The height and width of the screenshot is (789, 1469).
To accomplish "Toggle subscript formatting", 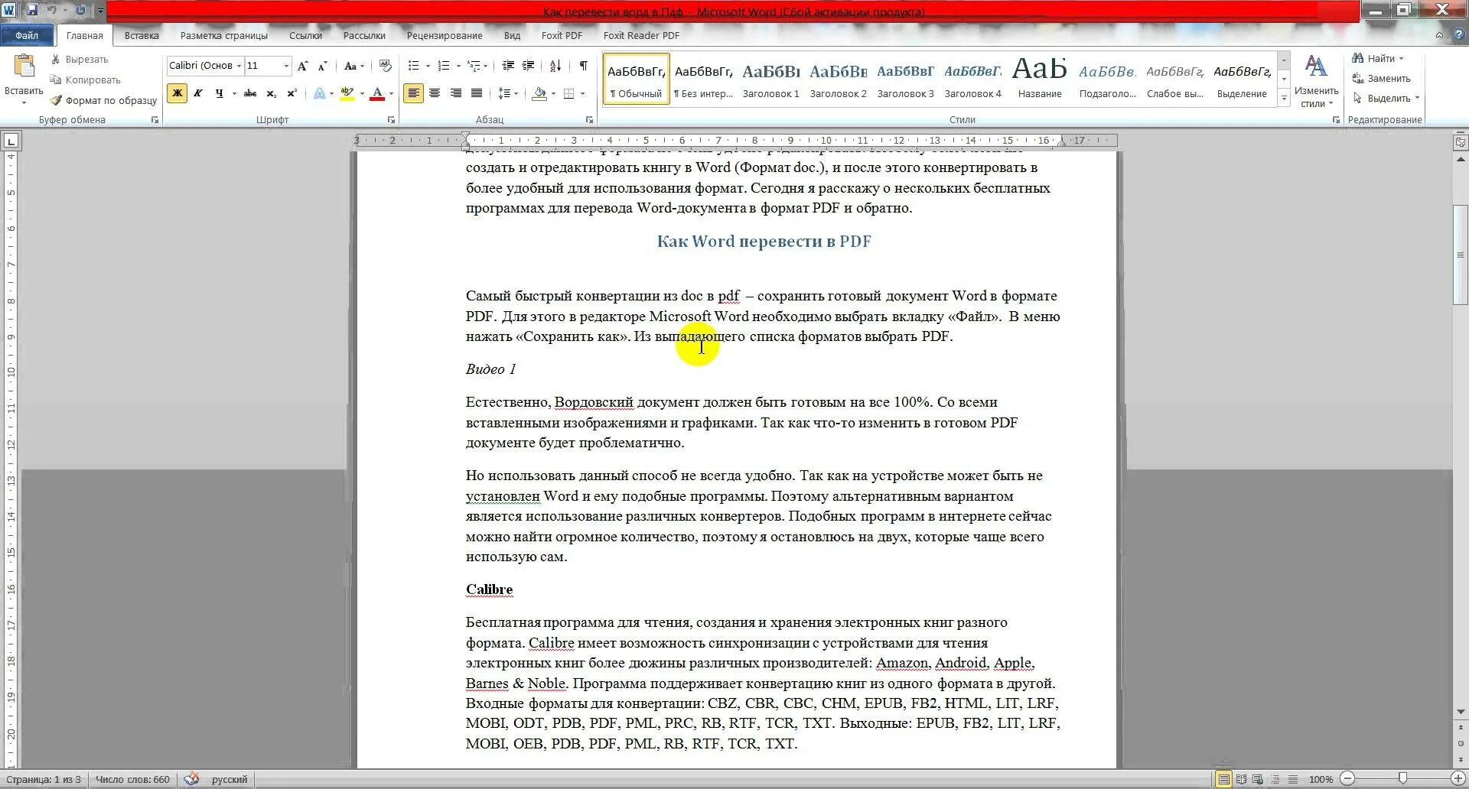I will click(271, 93).
